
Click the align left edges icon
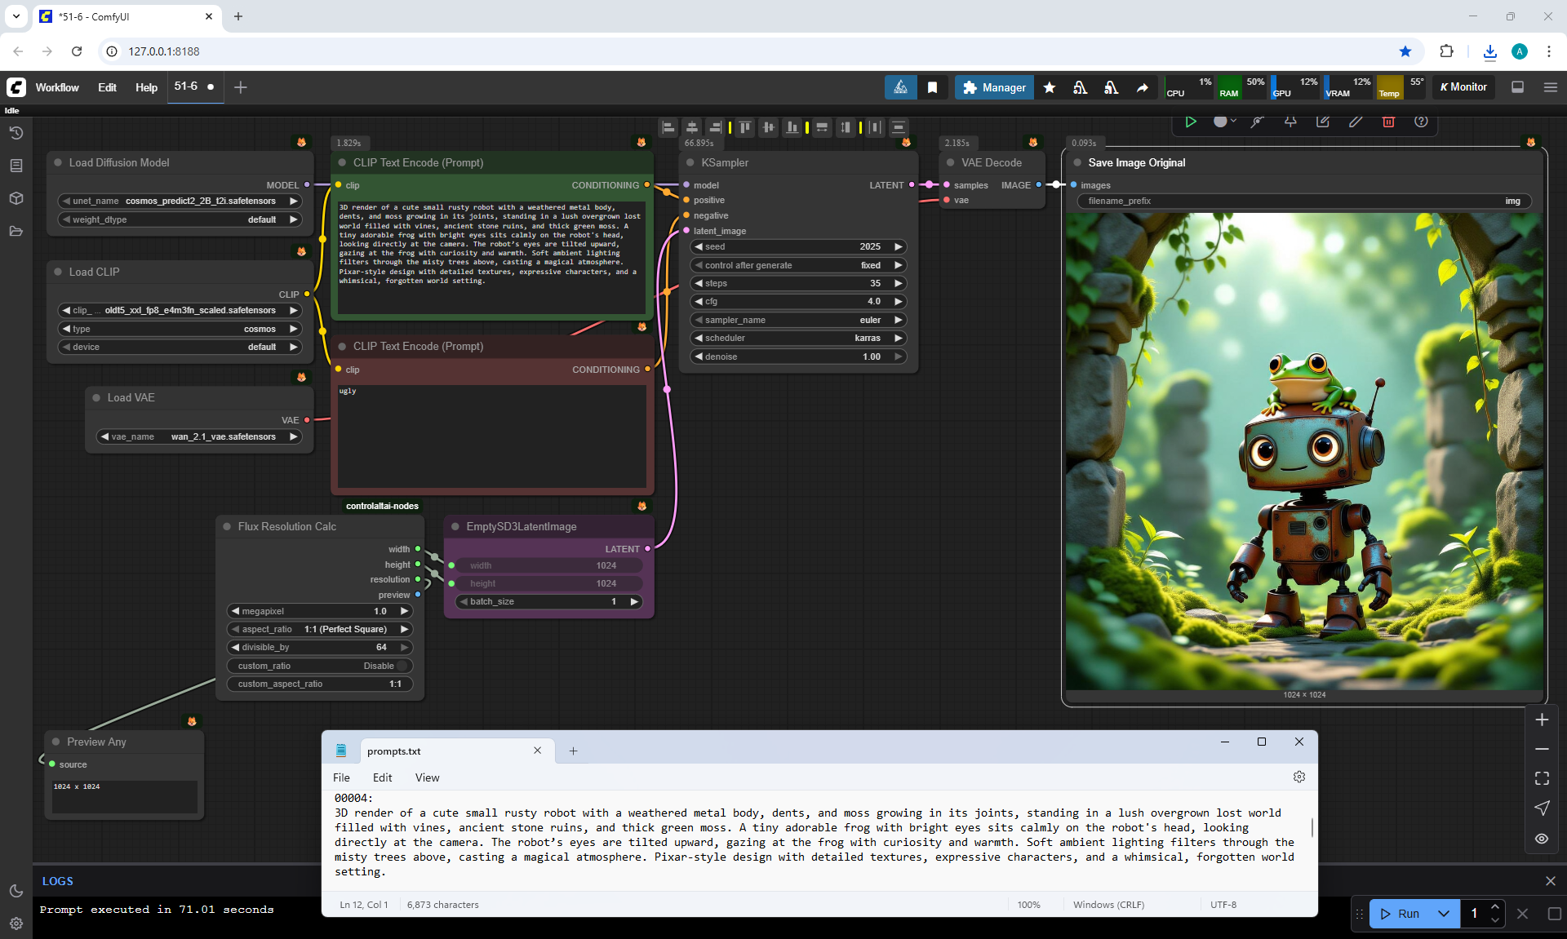tap(668, 127)
